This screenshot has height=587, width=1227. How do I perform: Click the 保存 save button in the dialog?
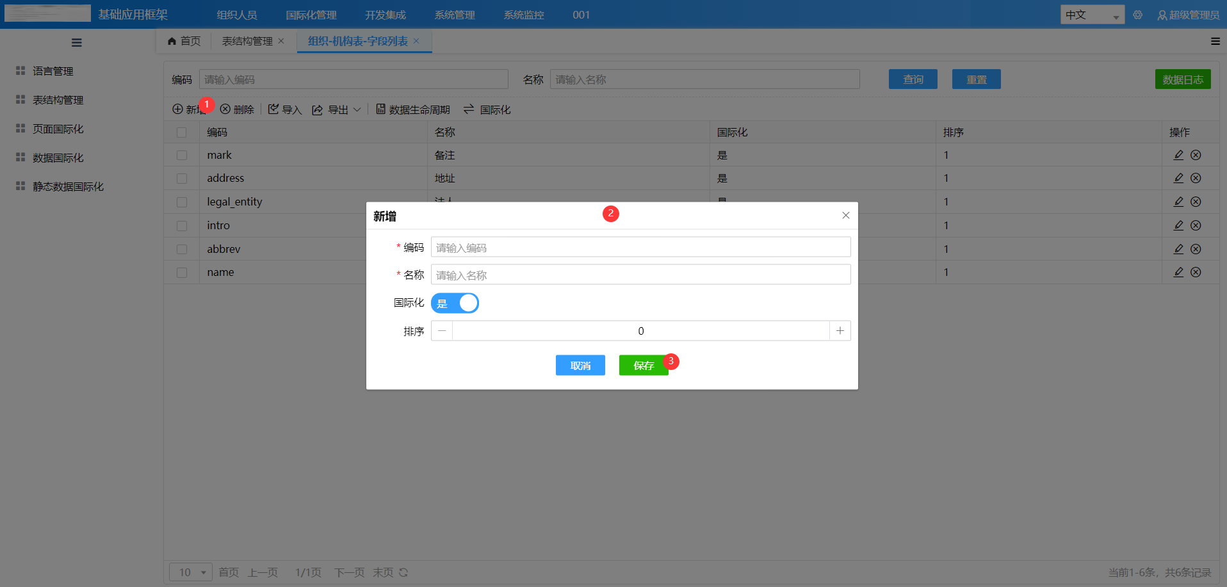point(643,365)
